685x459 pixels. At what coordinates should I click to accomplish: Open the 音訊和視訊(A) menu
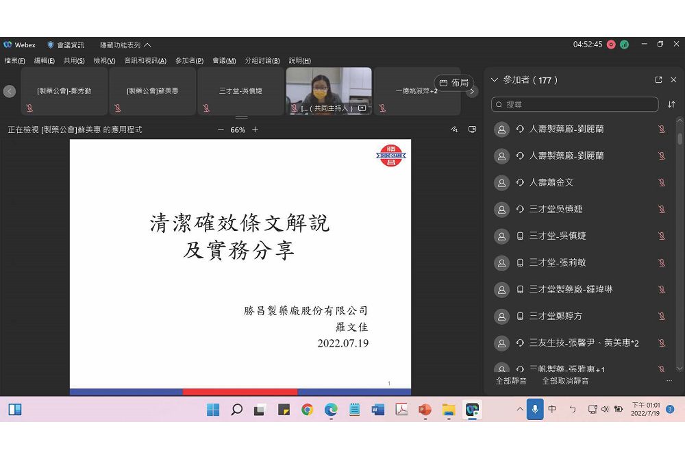pos(145,61)
